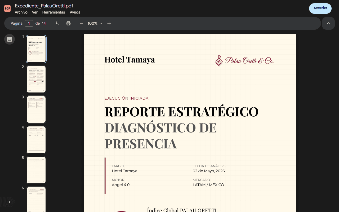The height and width of the screenshot is (212, 339).
Task: Collapse the toolbar with the up chevron
Action: [x=328, y=23]
